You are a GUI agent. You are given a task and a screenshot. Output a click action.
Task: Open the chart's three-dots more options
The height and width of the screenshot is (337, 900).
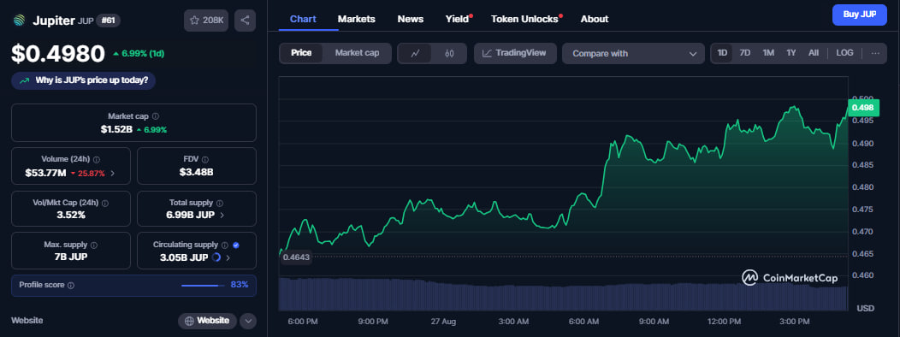(875, 53)
